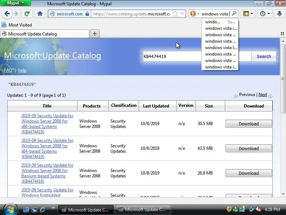This screenshot has width=286, height=215.
Task: Click Show Desktop quick launch icon
Action: tap(26, 210)
